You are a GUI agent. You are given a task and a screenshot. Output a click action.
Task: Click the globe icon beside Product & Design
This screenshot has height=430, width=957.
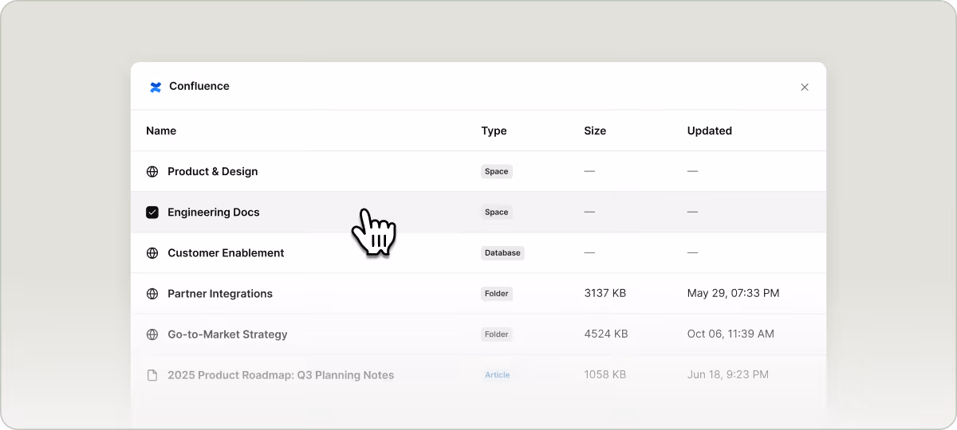(152, 172)
